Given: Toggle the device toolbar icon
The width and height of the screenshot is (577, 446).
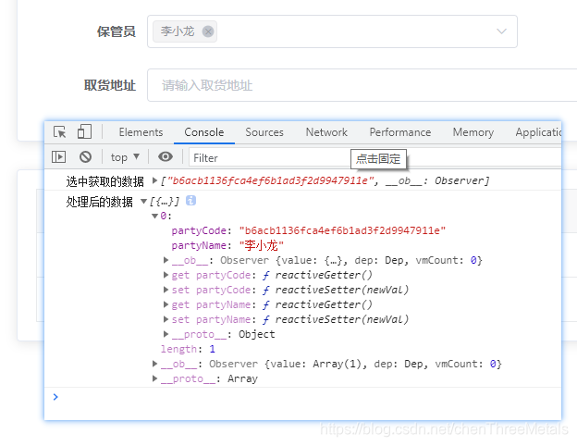Looking at the screenshot, I should [x=84, y=131].
